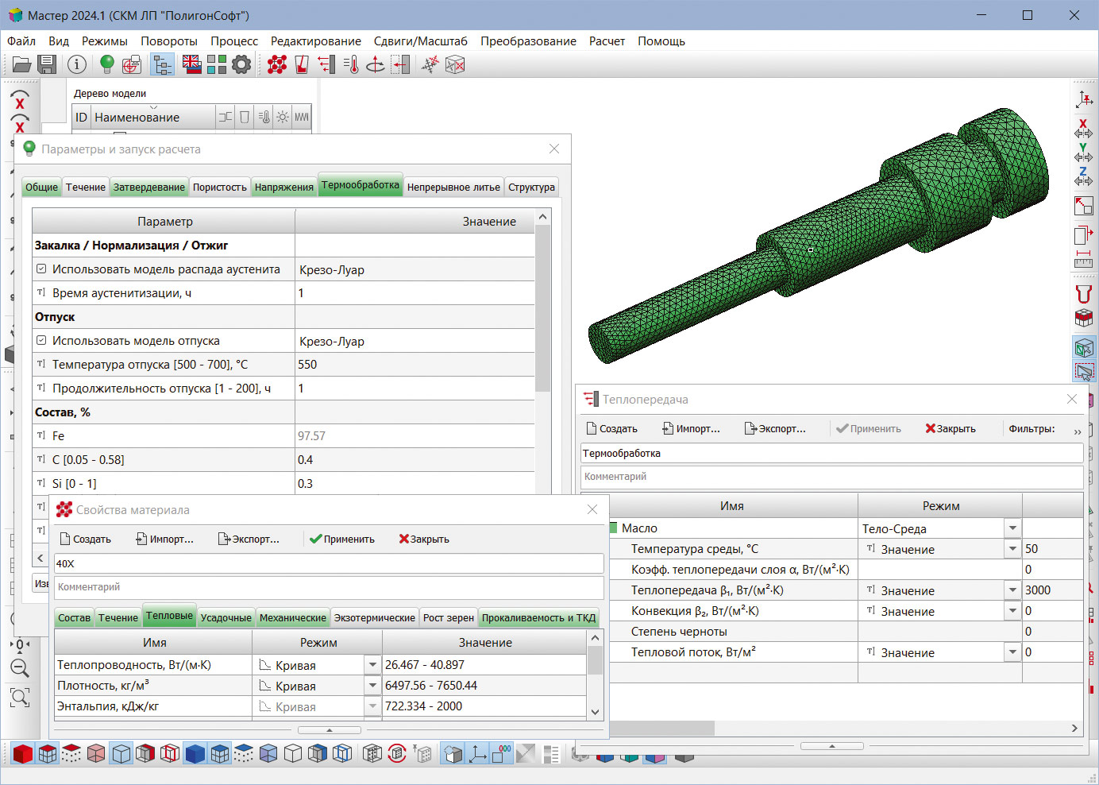Click the thermometer heat transfer toolbar icon
Image resolution: width=1099 pixels, height=785 pixels.
coord(352,64)
